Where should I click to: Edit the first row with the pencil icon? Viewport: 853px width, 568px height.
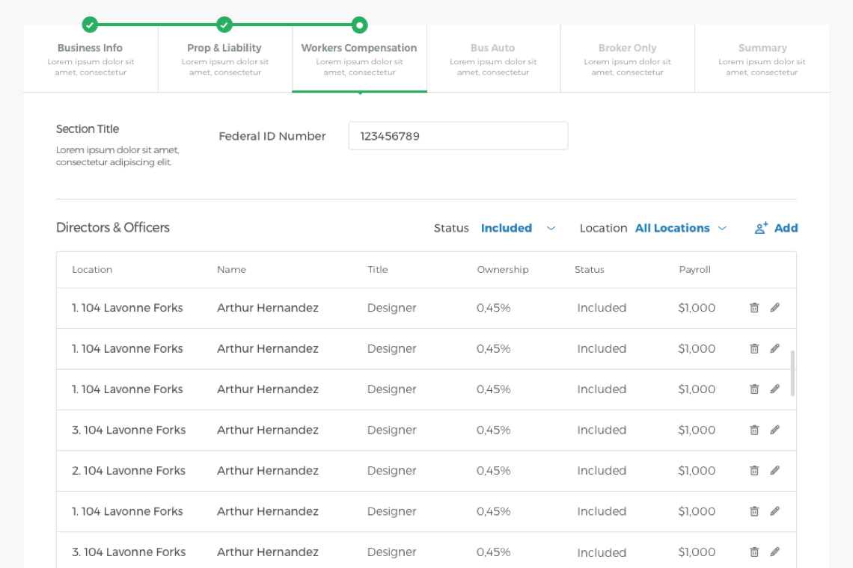(x=775, y=308)
